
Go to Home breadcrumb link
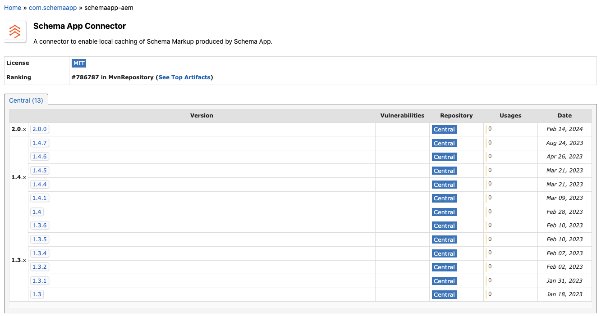coord(13,8)
